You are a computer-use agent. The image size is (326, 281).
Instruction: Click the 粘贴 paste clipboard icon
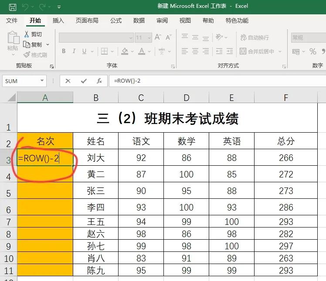point(14,38)
